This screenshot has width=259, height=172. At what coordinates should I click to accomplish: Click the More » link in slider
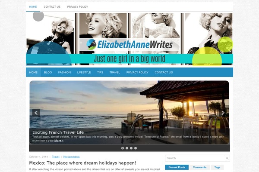point(59,141)
